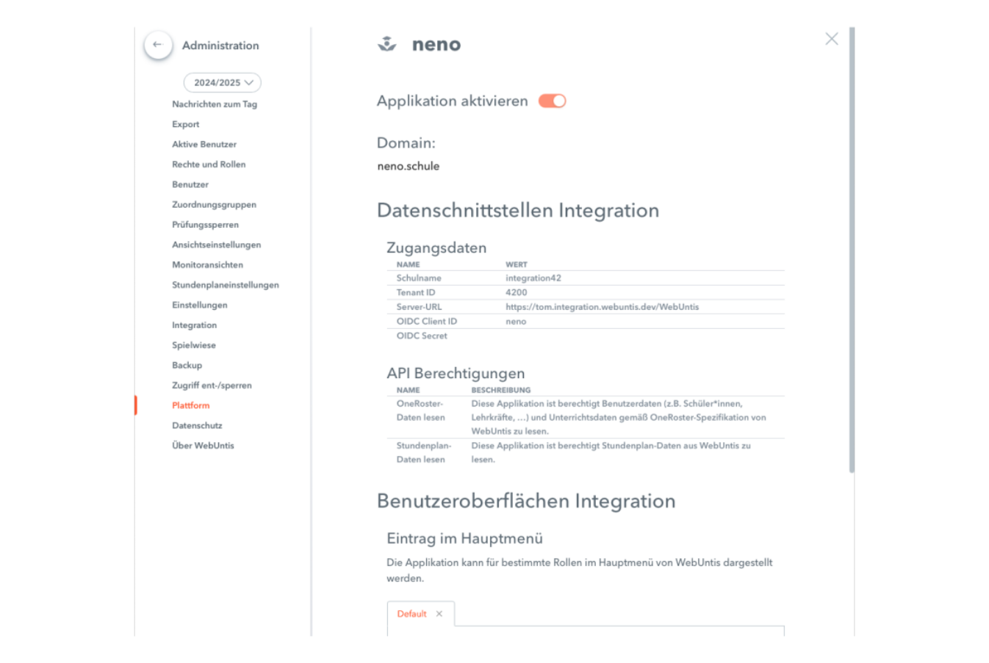Image resolution: width=989 pixels, height=663 pixels.
Task: Go to Prüfungssperren
Action: tap(205, 225)
